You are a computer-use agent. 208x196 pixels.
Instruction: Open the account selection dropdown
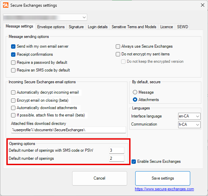[45, 17]
